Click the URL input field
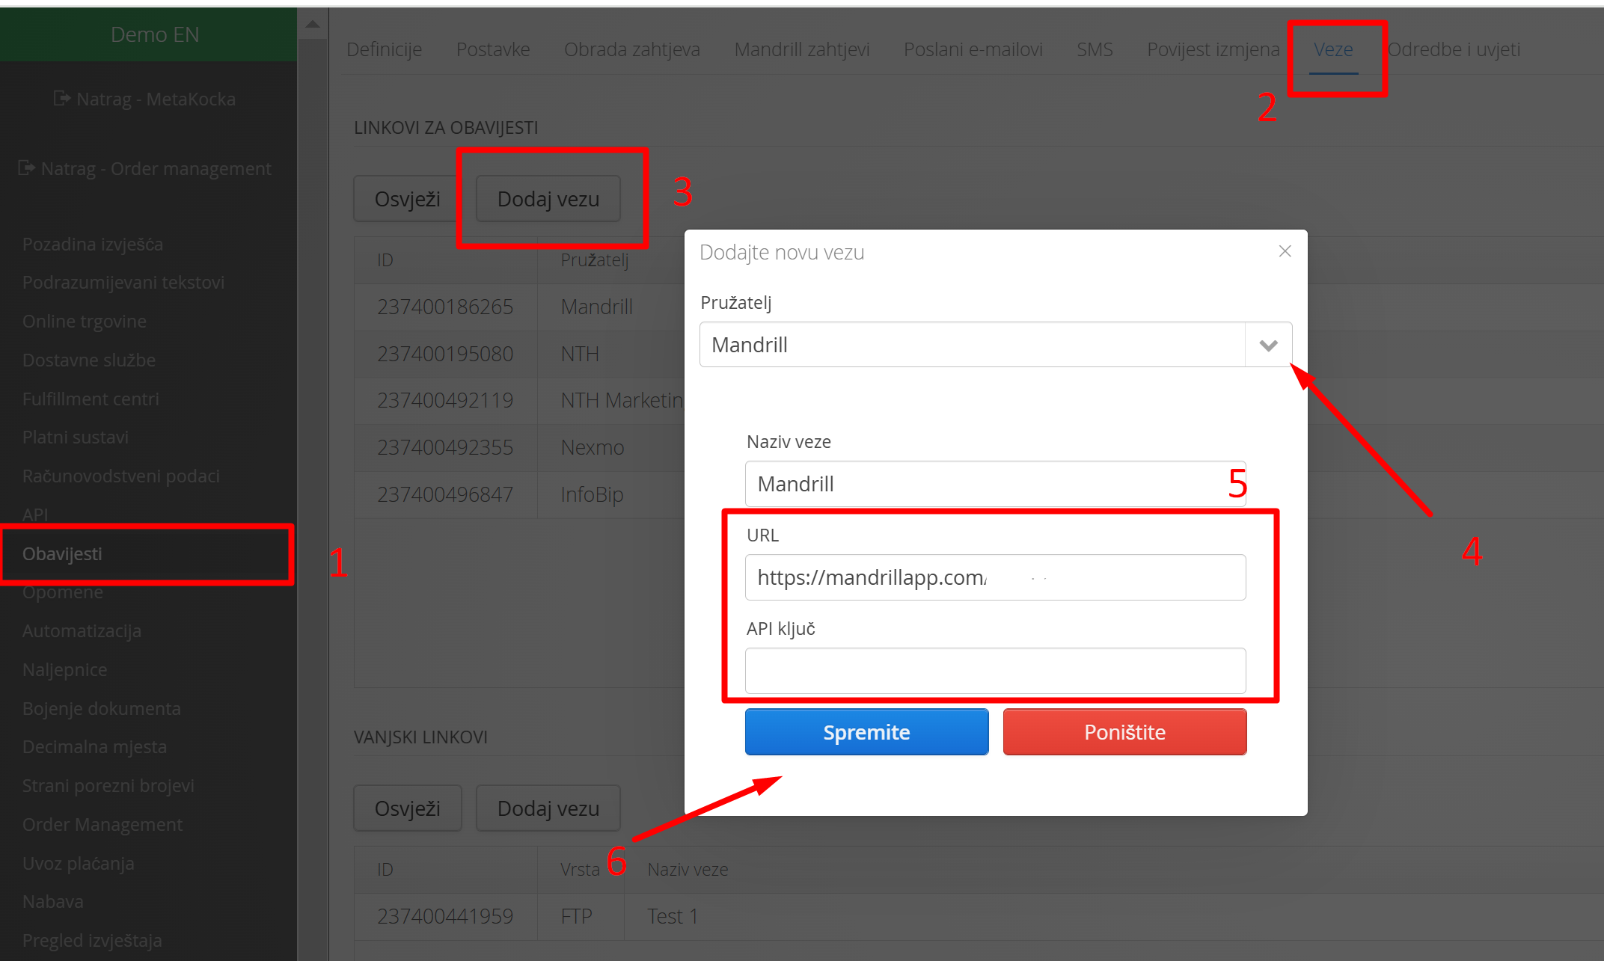This screenshot has width=1604, height=961. click(x=995, y=577)
